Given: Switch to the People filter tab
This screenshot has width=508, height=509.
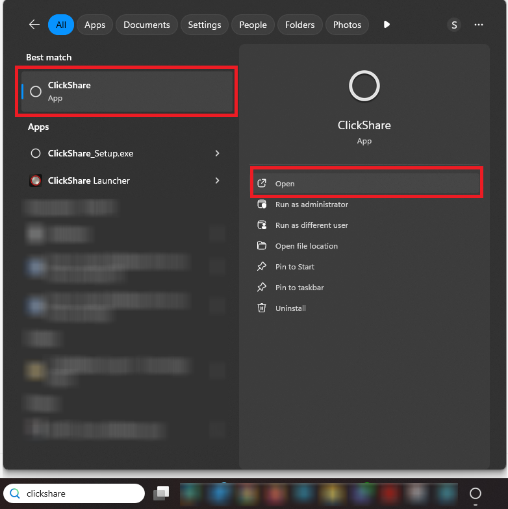Looking at the screenshot, I should pos(253,25).
